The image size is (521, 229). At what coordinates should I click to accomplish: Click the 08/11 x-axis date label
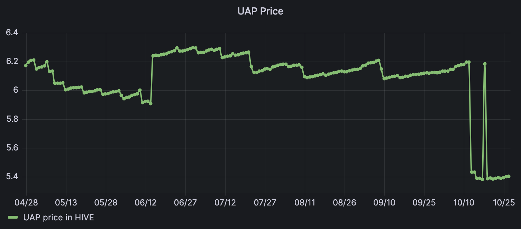tap(305, 202)
